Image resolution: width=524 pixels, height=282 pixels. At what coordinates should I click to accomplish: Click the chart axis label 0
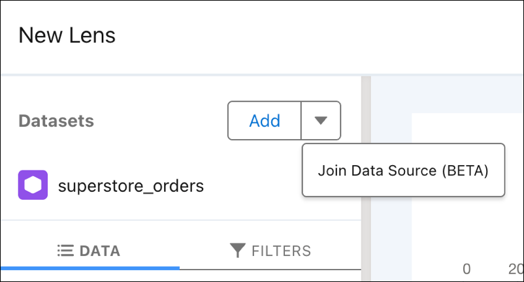click(x=467, y=269)
